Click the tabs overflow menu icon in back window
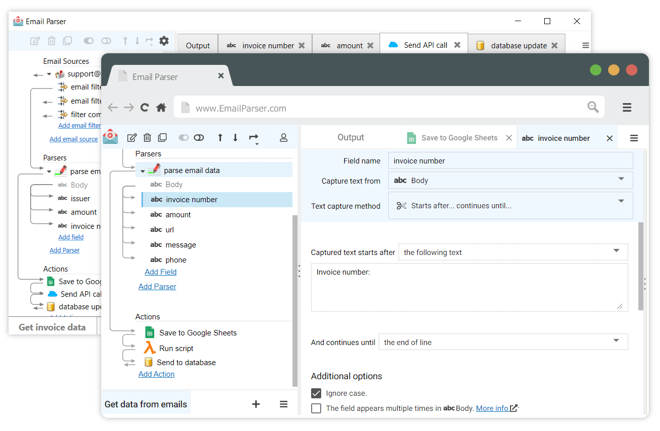Screen dimensions: 660x431 click(585, 45)
